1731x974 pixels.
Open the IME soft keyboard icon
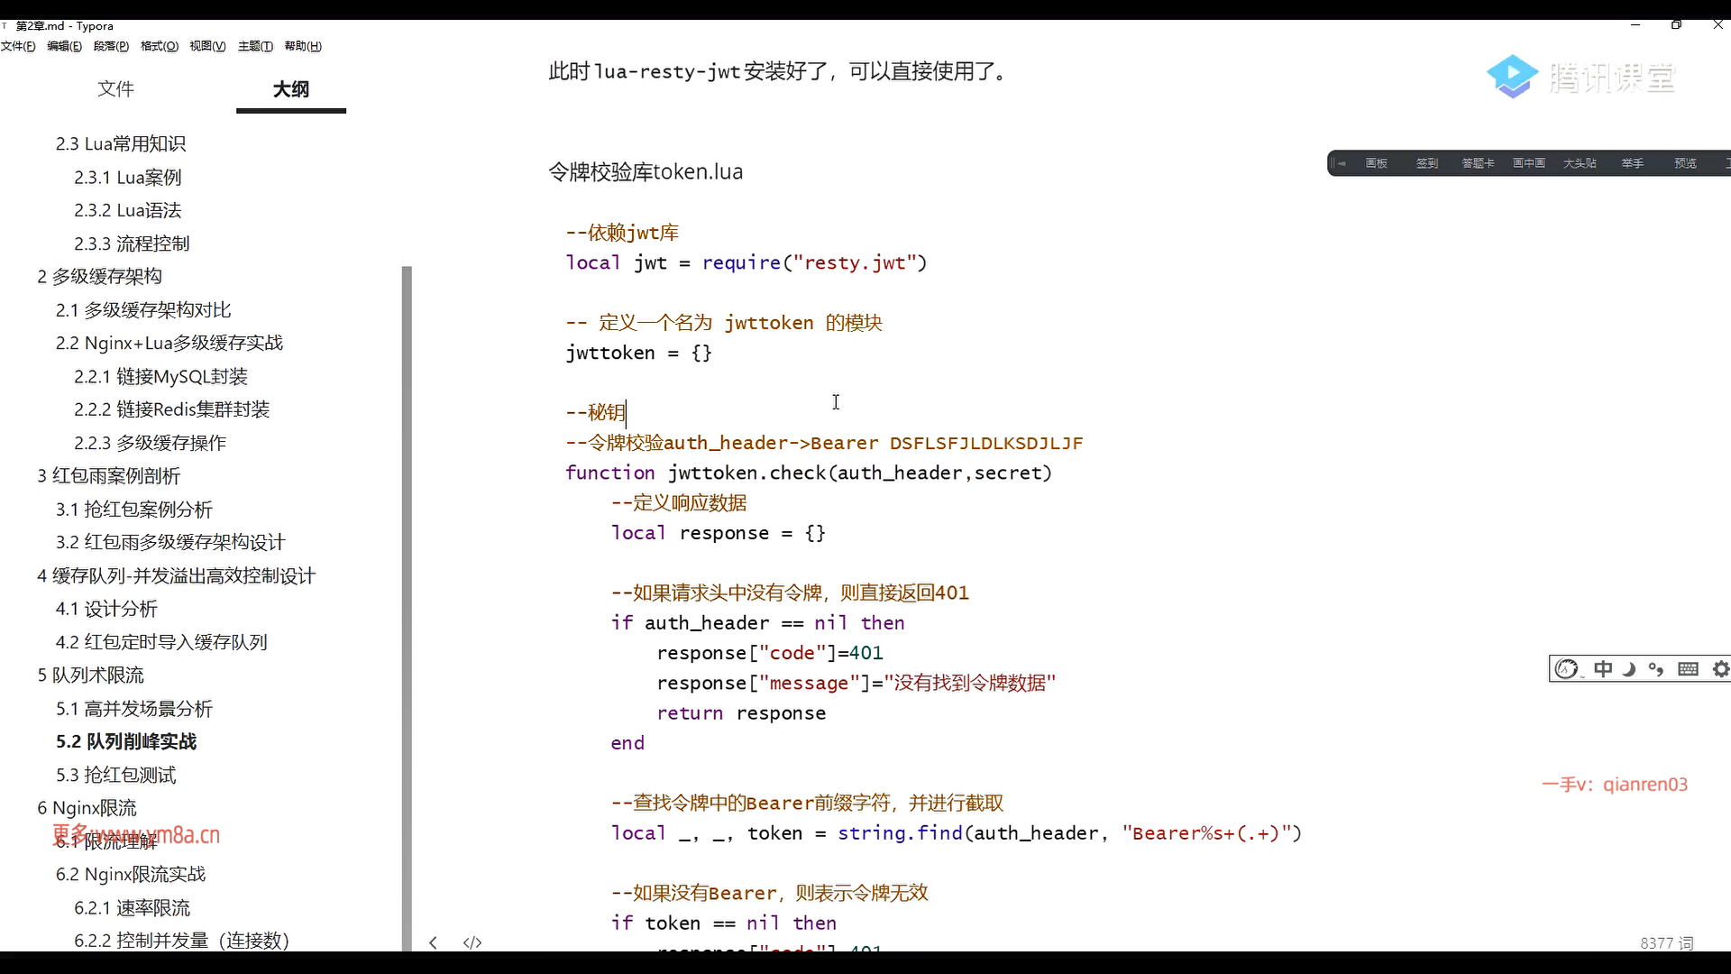click(1688, 669)
